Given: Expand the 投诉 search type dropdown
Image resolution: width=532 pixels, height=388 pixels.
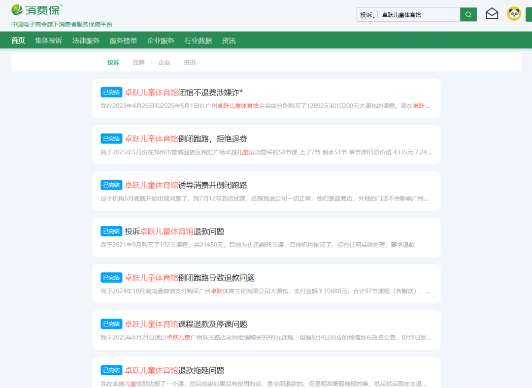Looking at the screenshot, I should (x=368, y=15).
